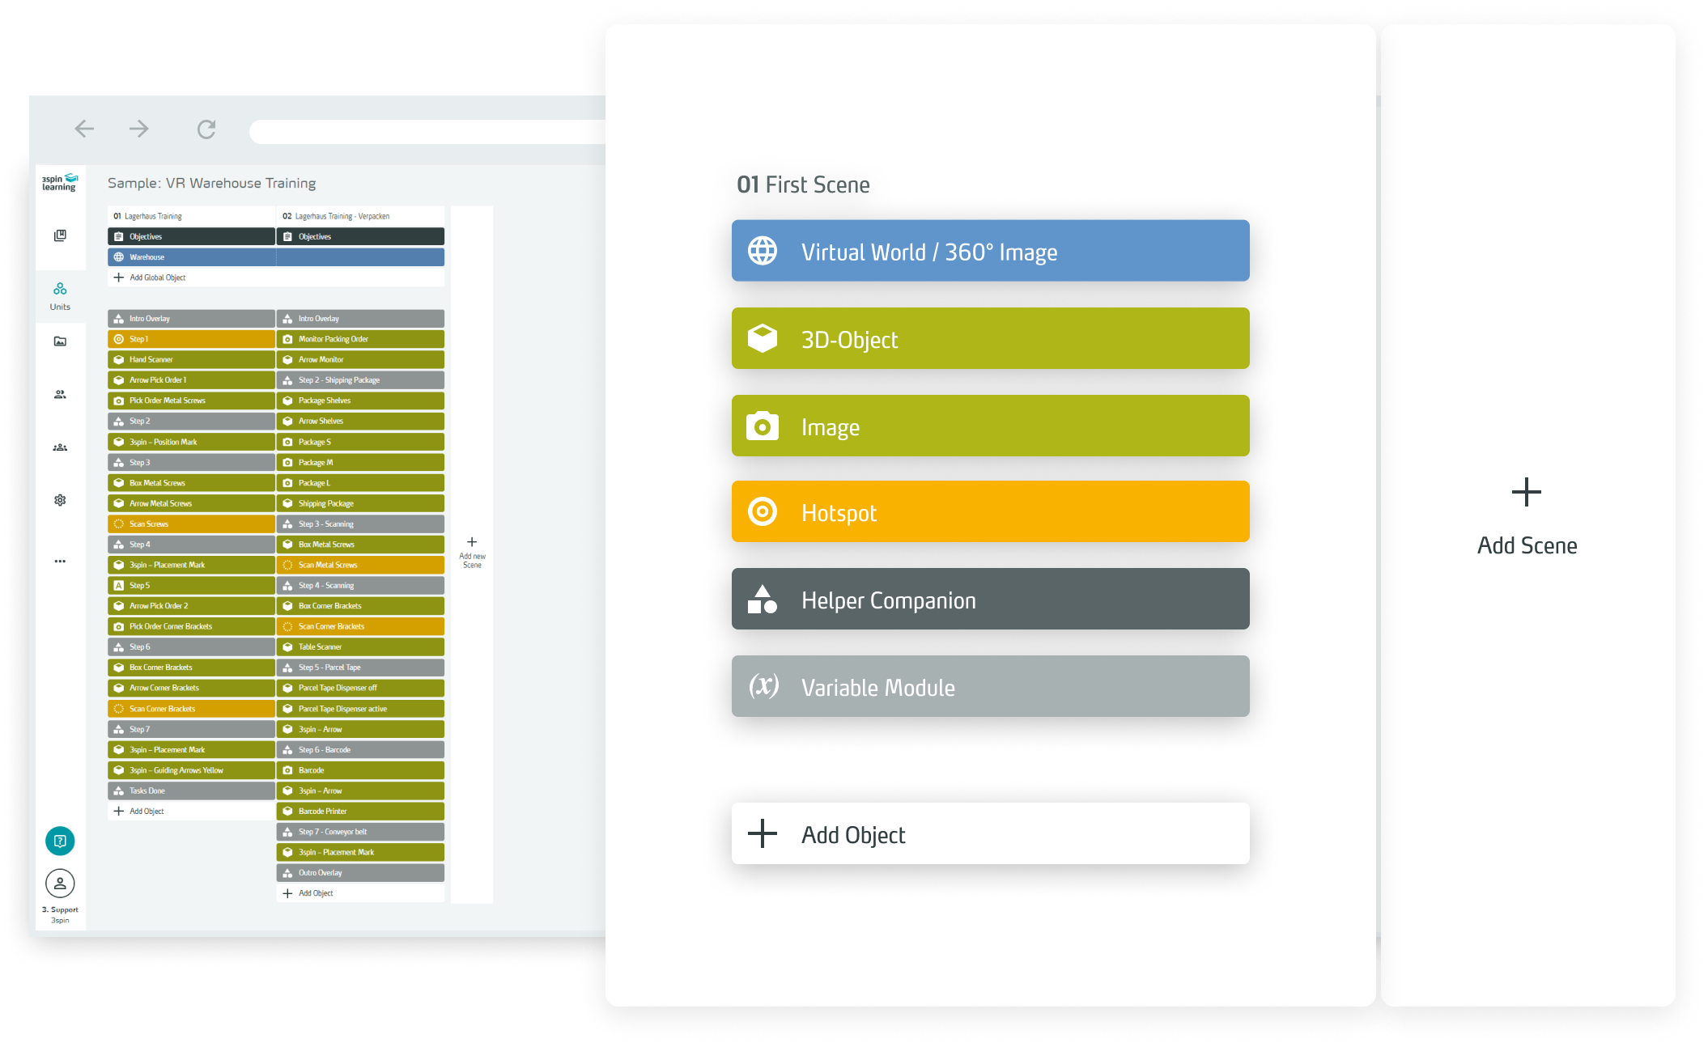This screenshot has width=1708, height=1047.
Task: Click the sidebar more options dots
Action: tap(60, 561)
